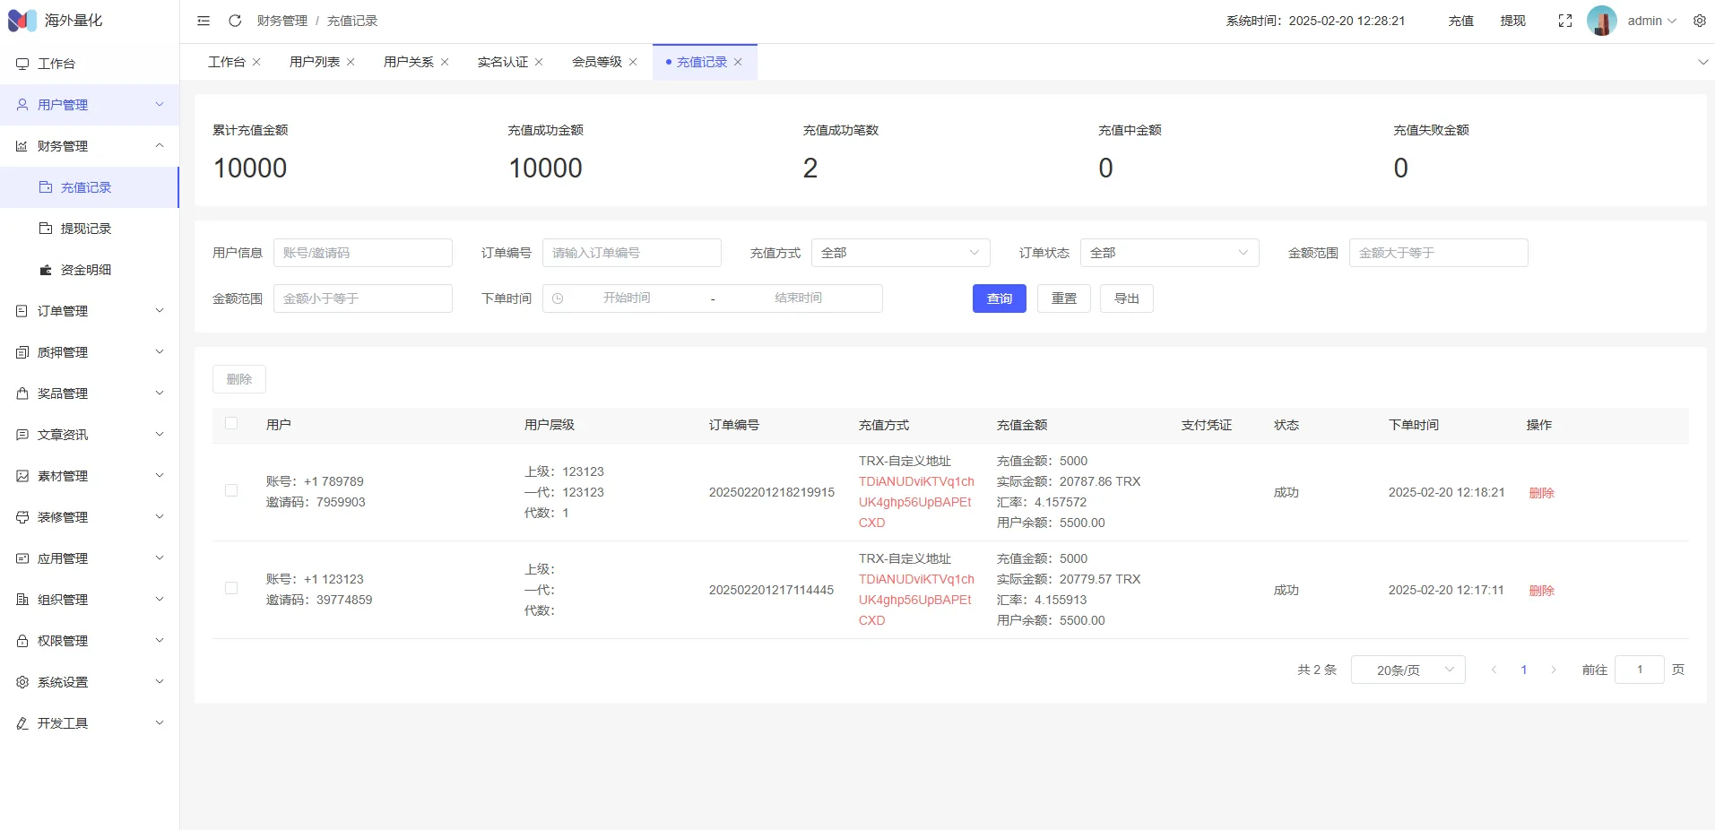Image resolution: width=1715 pixels, height=830 pixels.
Task: Click the clock icon in 下单时间 field
Action: 558,298
